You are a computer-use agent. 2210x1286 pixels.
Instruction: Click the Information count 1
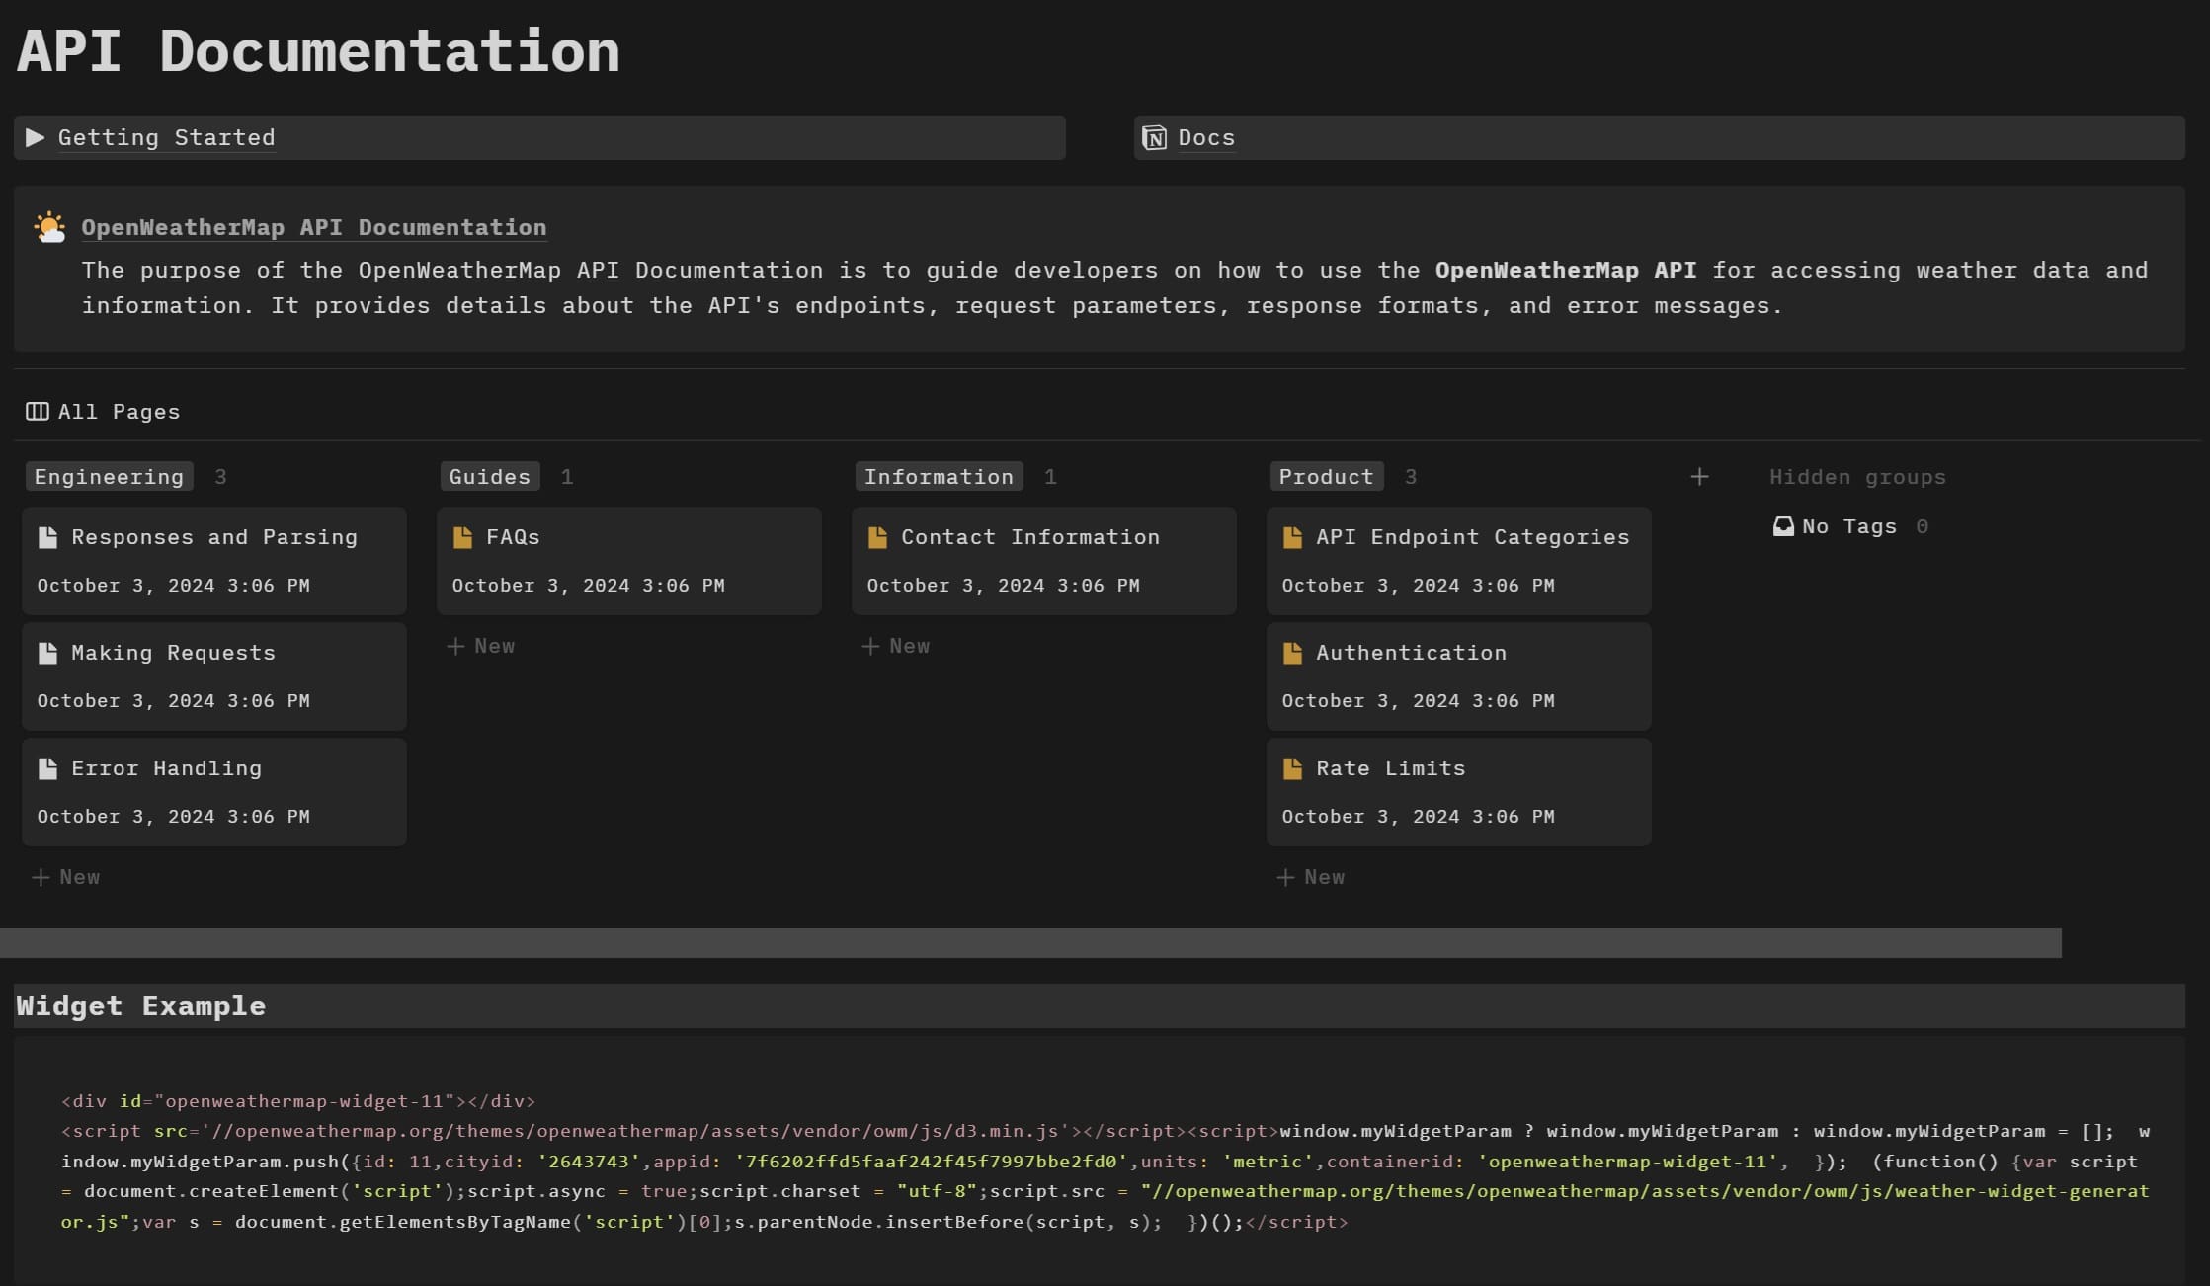tap(1050, 477)
